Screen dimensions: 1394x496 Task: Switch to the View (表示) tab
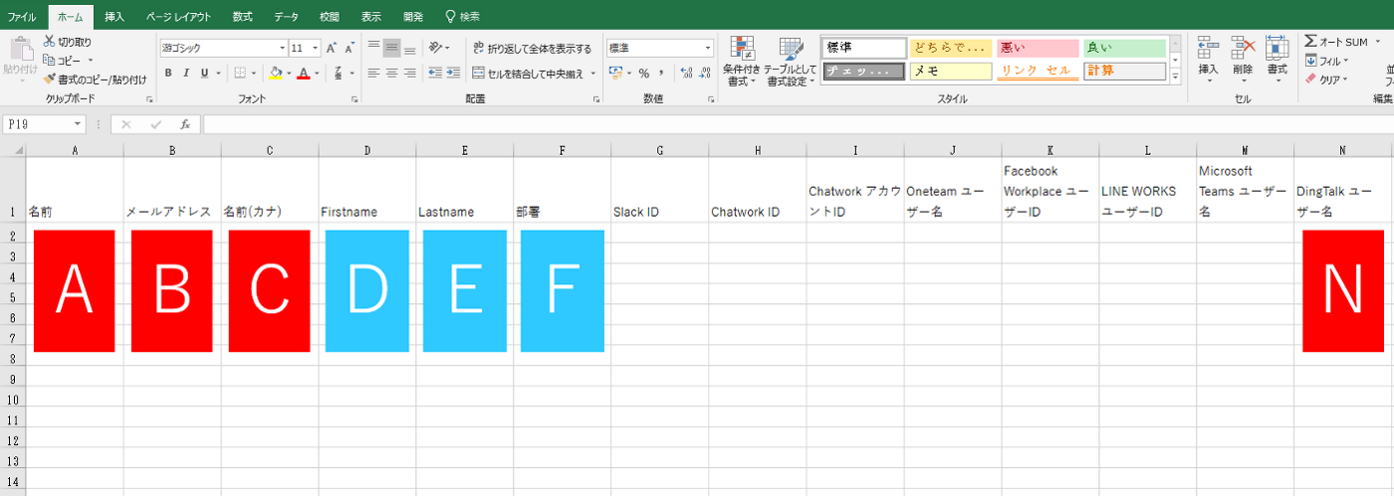click(x=370, y=17)
